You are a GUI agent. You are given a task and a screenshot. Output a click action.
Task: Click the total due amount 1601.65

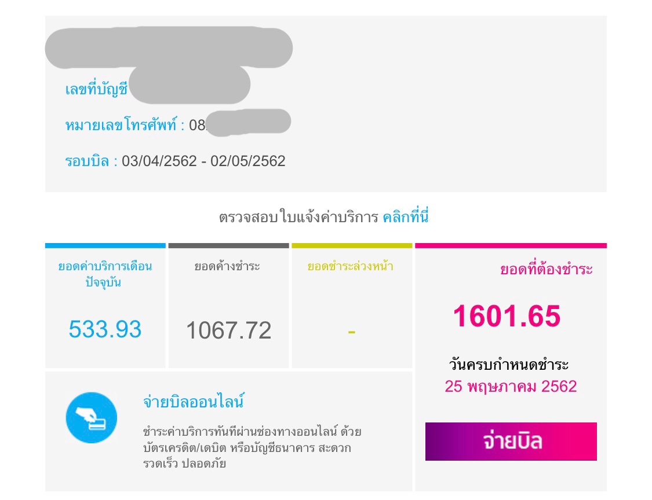[507, 317]
